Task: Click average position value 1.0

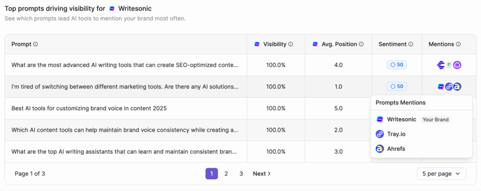Action: pyautogui.click(x=338, y=87)
